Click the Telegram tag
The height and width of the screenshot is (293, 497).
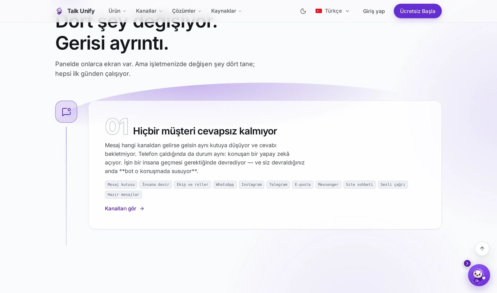point(278,185)
